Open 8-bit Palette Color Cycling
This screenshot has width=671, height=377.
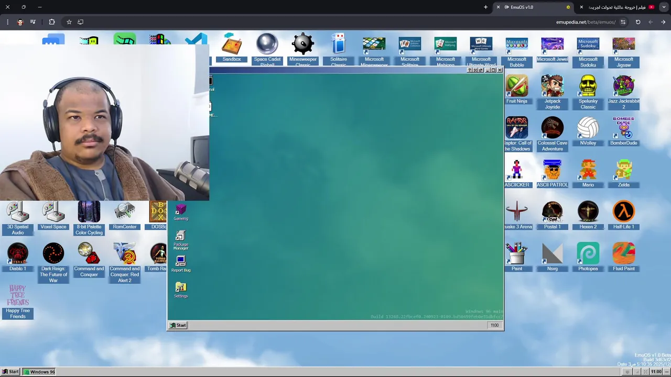89,218
